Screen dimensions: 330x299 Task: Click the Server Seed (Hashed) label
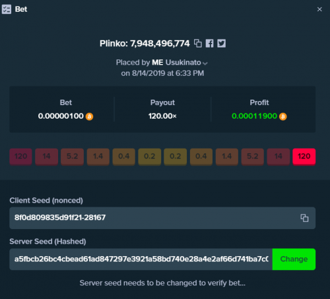[48, 242]
